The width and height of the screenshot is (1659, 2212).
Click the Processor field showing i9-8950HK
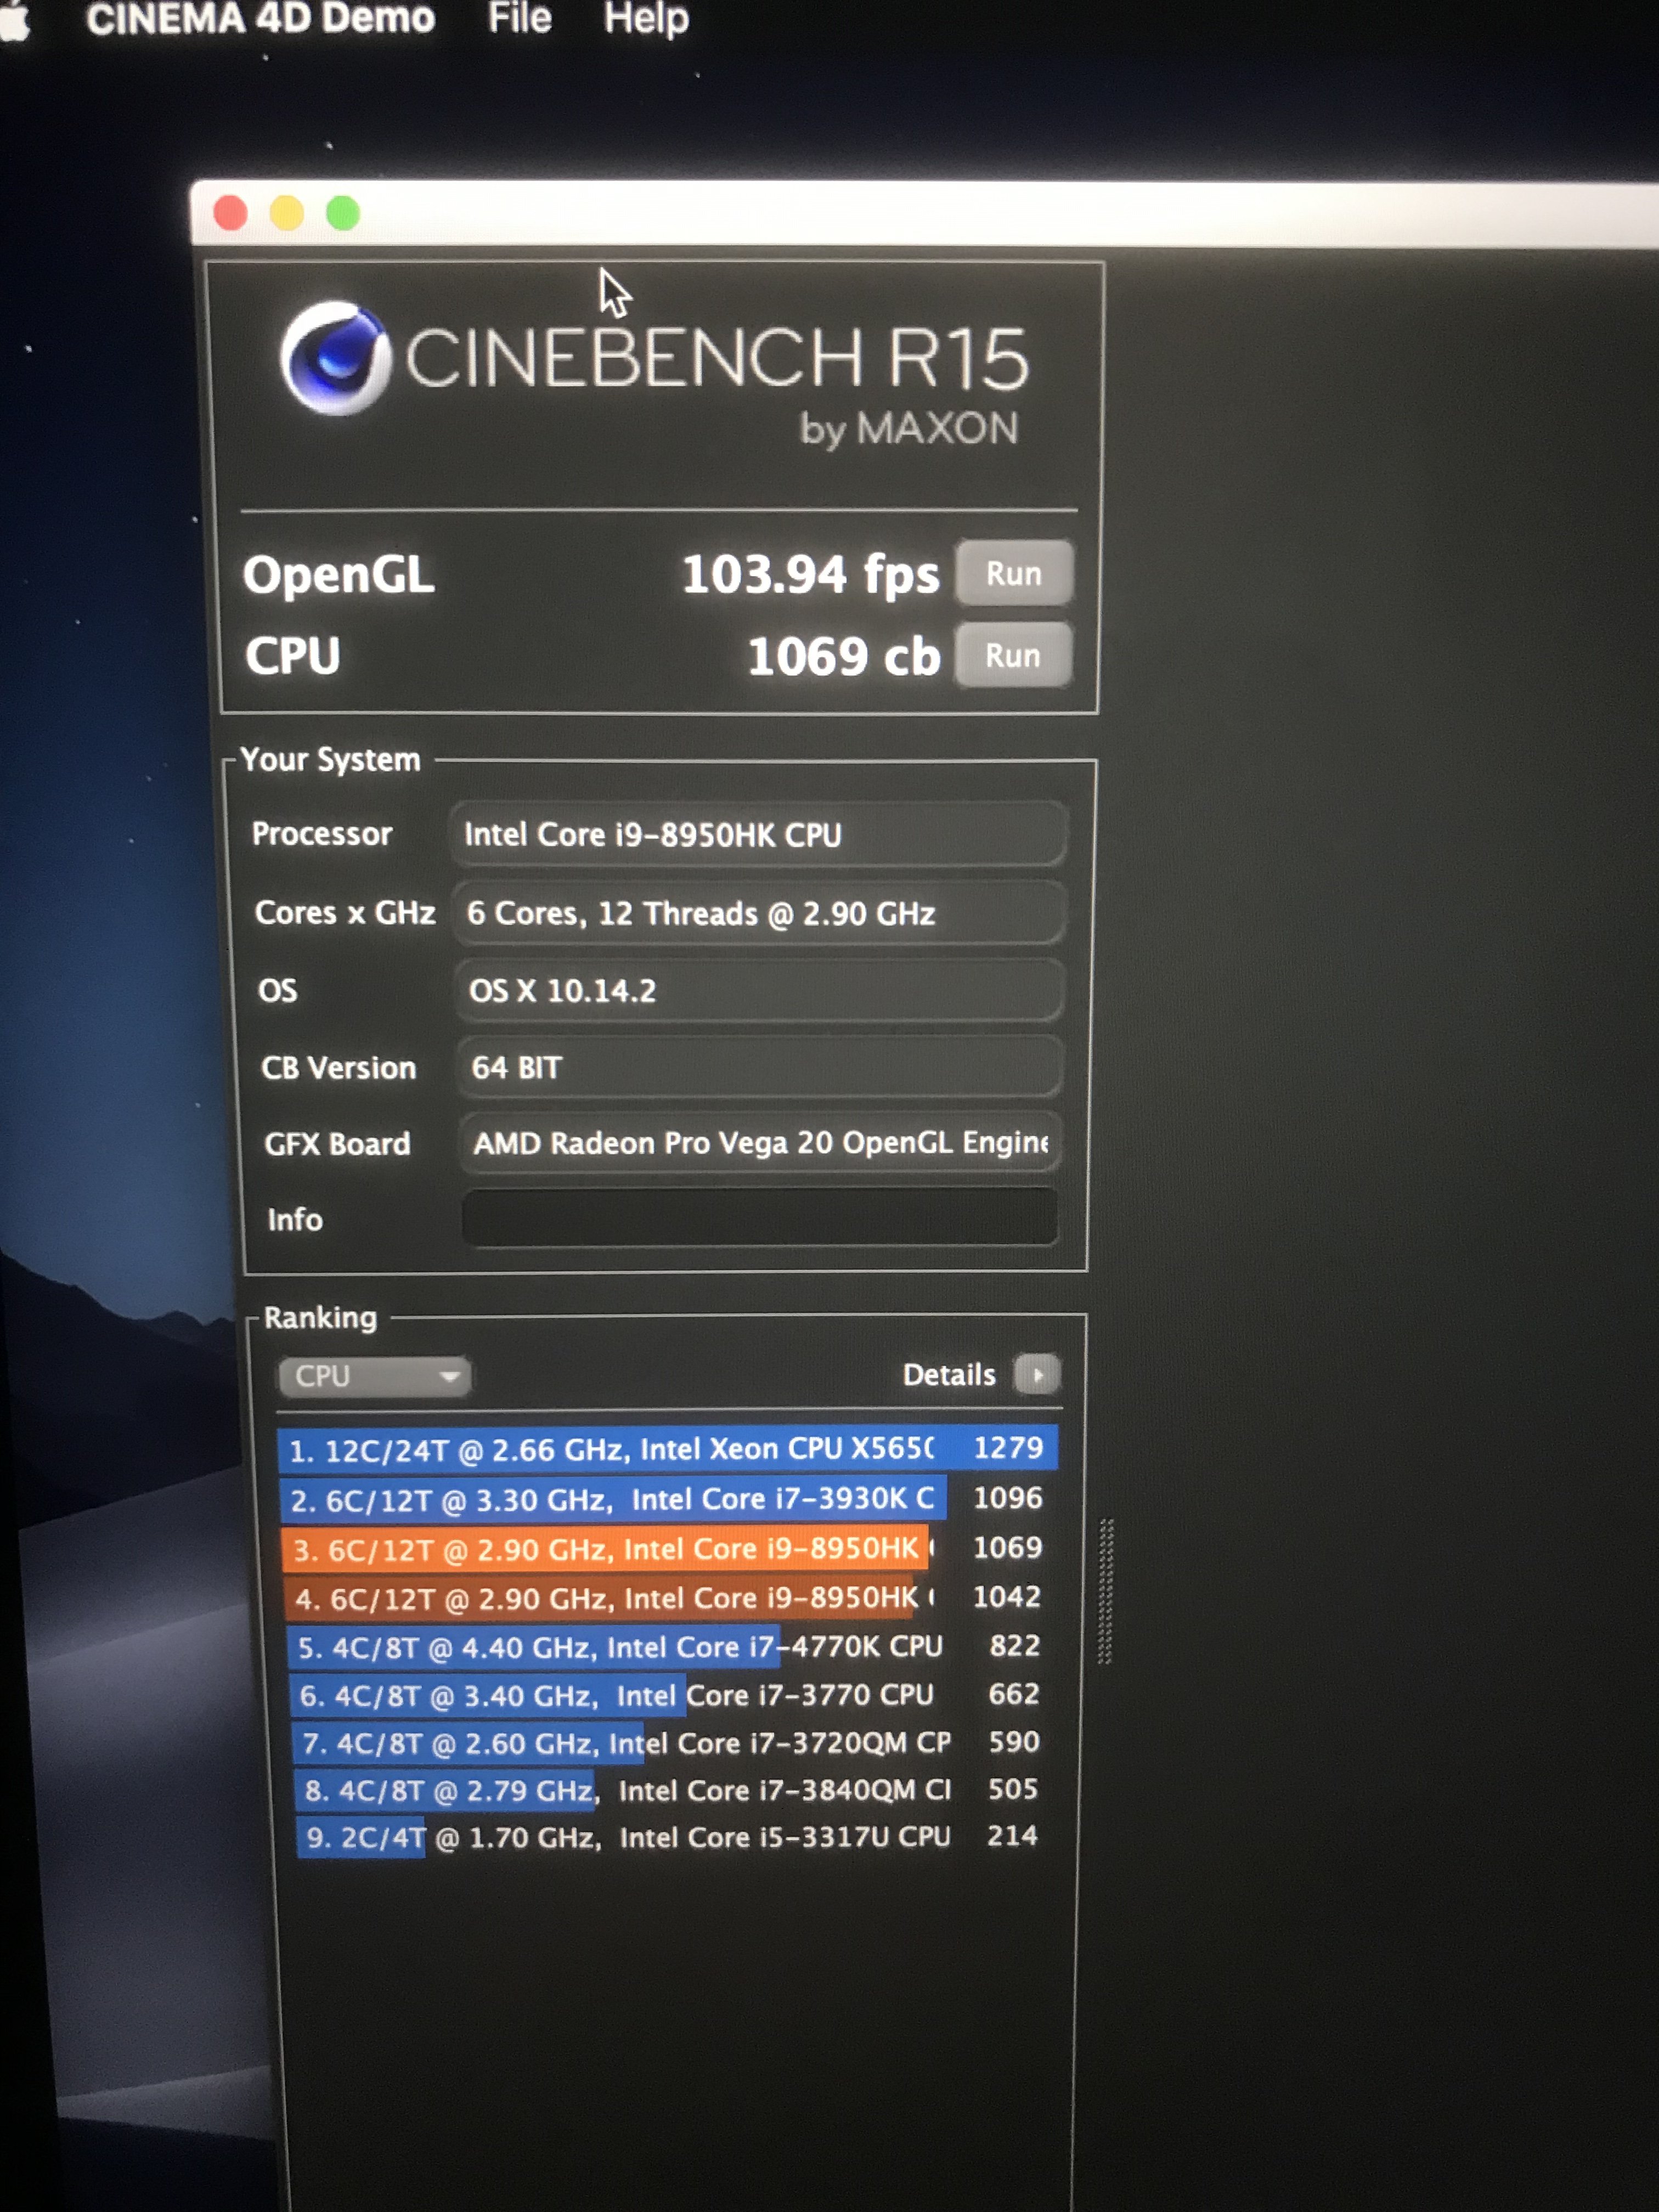point(759,834)
